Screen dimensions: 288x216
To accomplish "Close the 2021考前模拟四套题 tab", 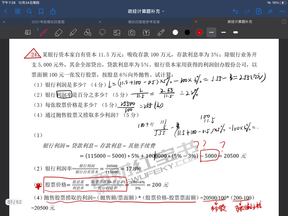I will [x=4, y=22].
